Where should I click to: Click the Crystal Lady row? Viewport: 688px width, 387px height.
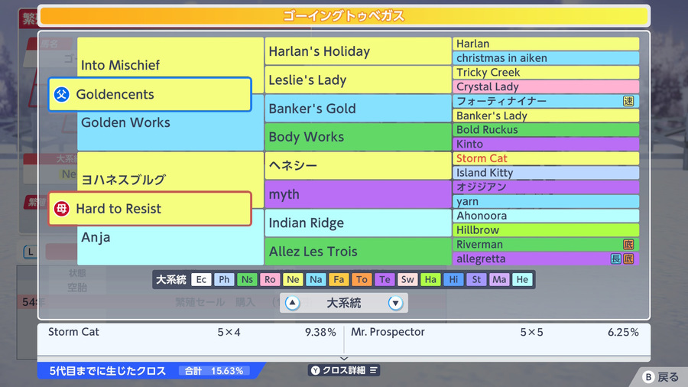coord(546,87)
